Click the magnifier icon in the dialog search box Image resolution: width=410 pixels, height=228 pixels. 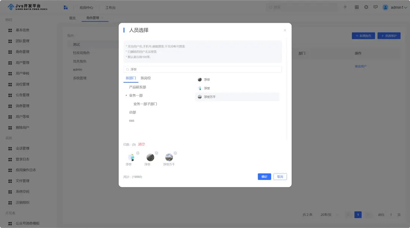(128, 69)
